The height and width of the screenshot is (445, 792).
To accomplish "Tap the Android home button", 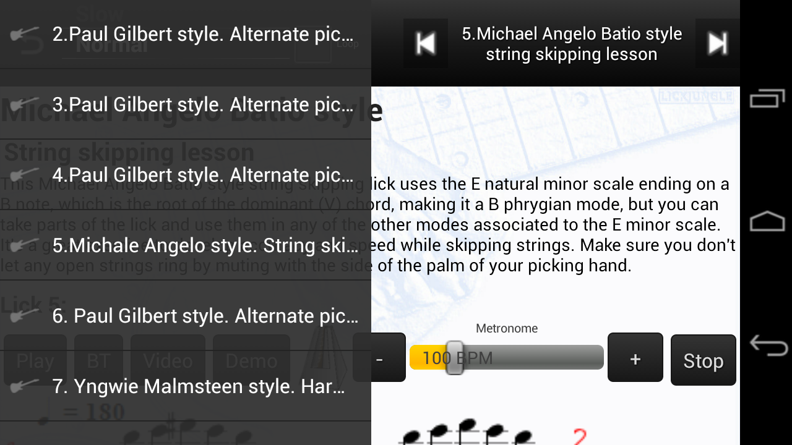I will click(x=767, y=221).
